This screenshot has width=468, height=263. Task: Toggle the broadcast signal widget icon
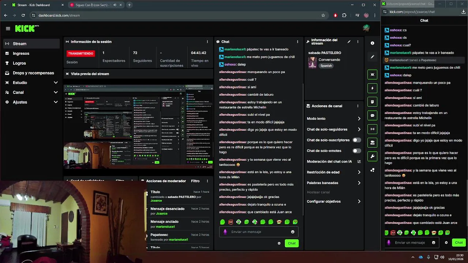click(x=372, y=129)
